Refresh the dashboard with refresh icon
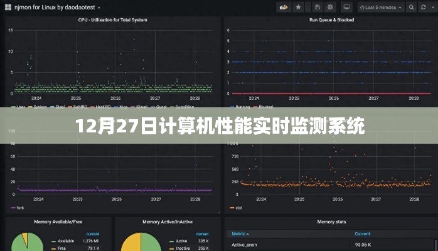The image size is (438, 251). click(421, 8)
